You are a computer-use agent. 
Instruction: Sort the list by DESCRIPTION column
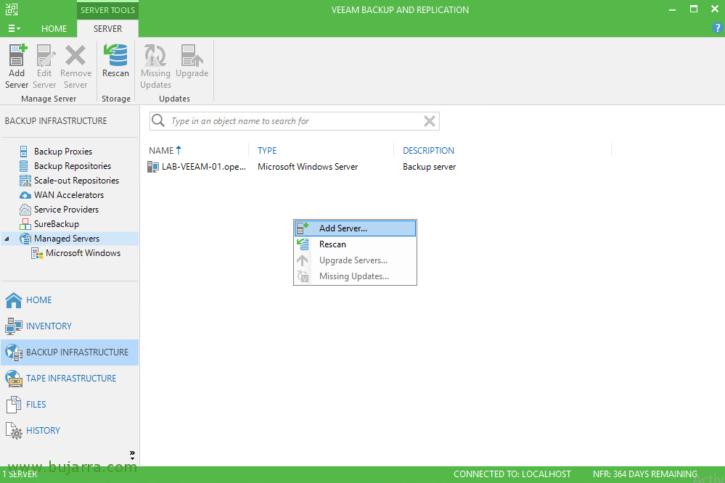428,151
